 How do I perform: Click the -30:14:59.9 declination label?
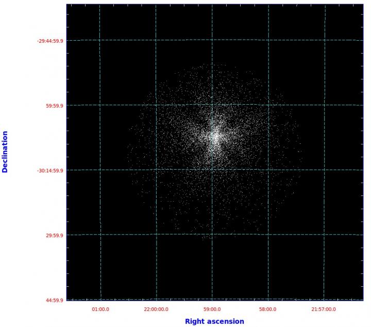pos(50,171)
